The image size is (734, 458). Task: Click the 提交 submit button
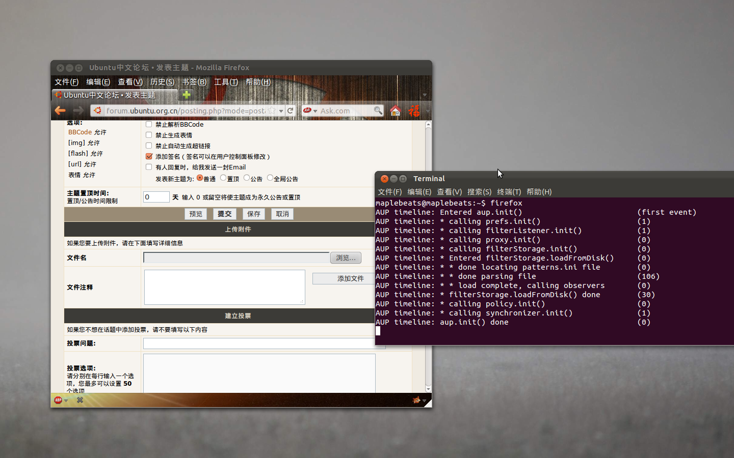(x=224, y=214)
